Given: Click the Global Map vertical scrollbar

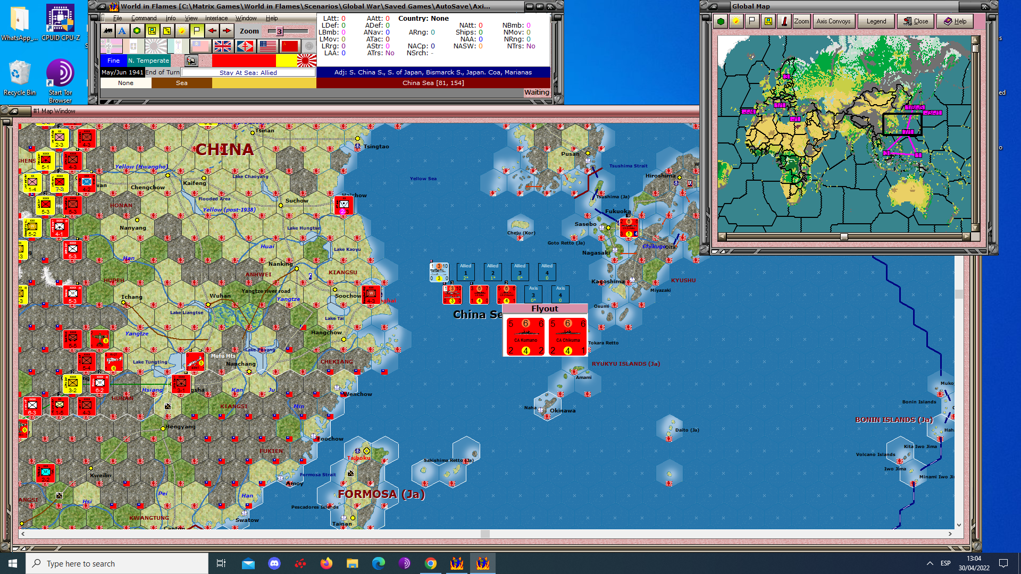Looking at the screenshot, I should point(975,133).
